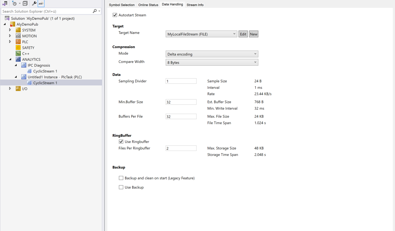Click the pending changes filter clock icon
Image resolution: width=395 pixels, height=231 pixels.
[x=15, y=3]
